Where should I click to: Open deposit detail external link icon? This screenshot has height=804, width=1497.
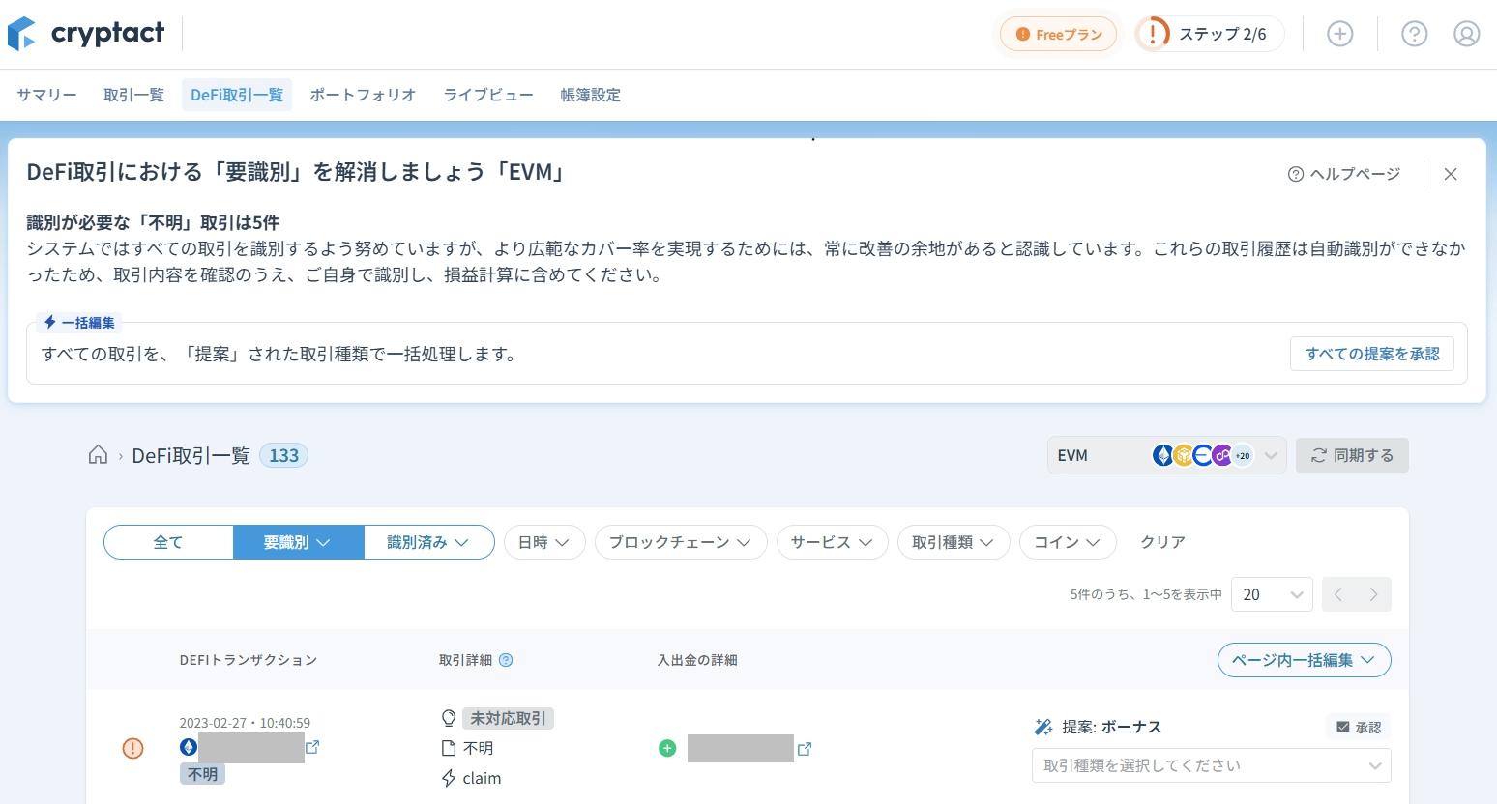[804, 748]
